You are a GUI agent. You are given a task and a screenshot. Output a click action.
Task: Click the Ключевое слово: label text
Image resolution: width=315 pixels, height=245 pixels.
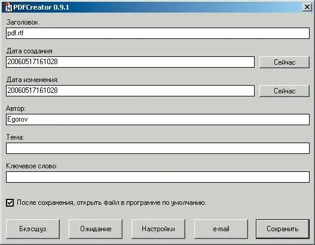pyautogui.click(x=32, y=166)
